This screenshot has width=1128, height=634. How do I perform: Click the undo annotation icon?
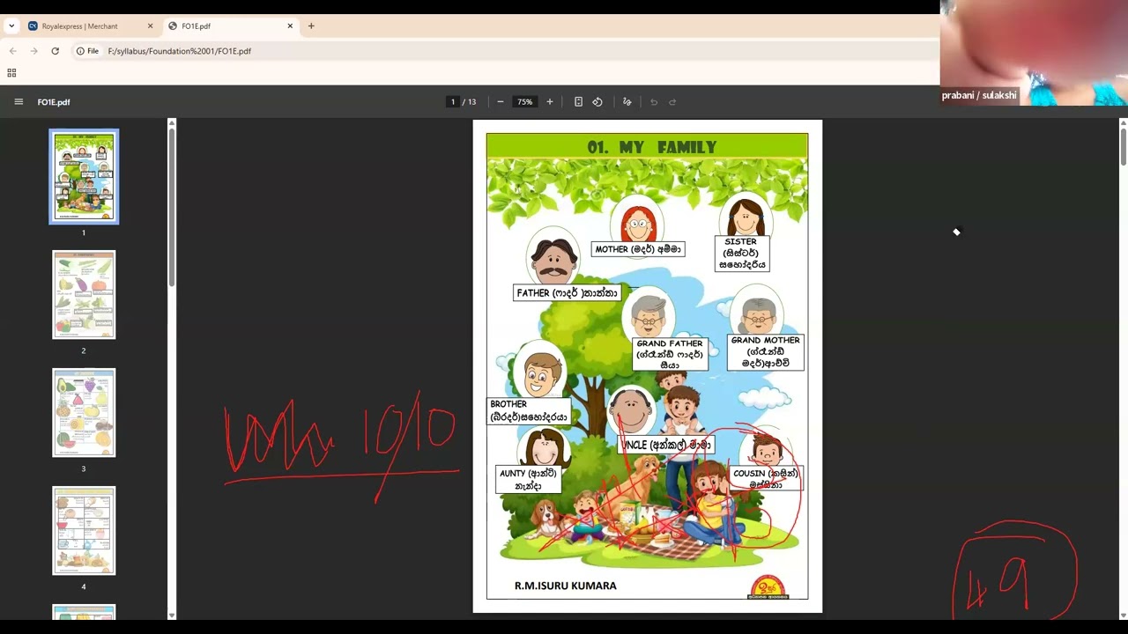(x=654, y=102)
